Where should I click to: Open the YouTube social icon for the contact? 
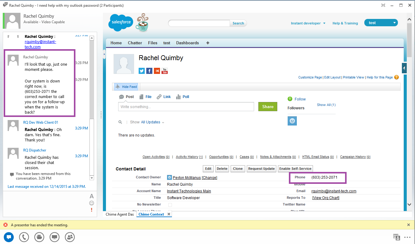[x=165, y=71]
